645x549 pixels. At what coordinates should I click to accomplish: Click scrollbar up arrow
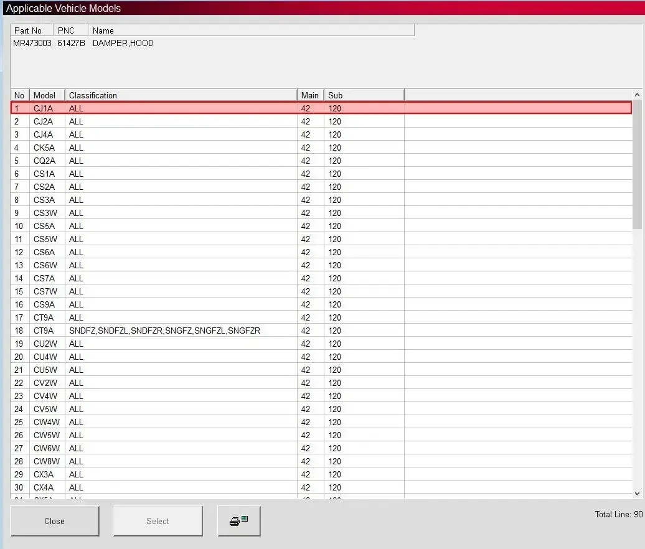[637, 95]
